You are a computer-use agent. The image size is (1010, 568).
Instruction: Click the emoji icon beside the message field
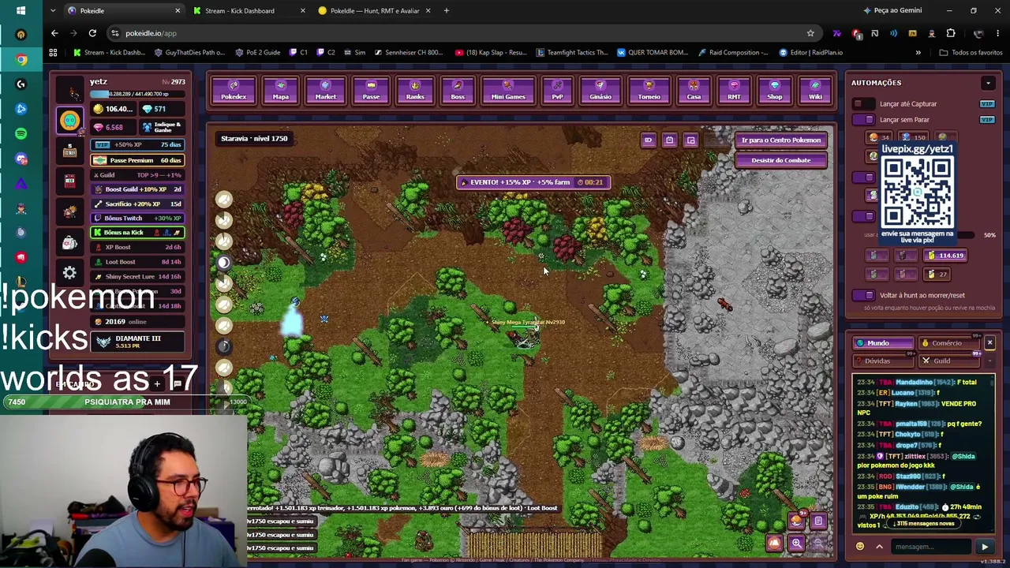click(x=860, y=547)
